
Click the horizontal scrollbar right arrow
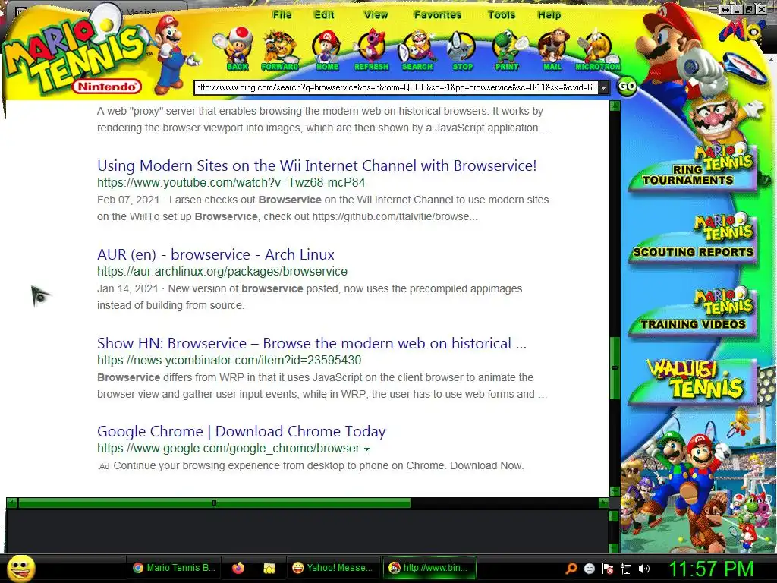[x=603, y=503]
